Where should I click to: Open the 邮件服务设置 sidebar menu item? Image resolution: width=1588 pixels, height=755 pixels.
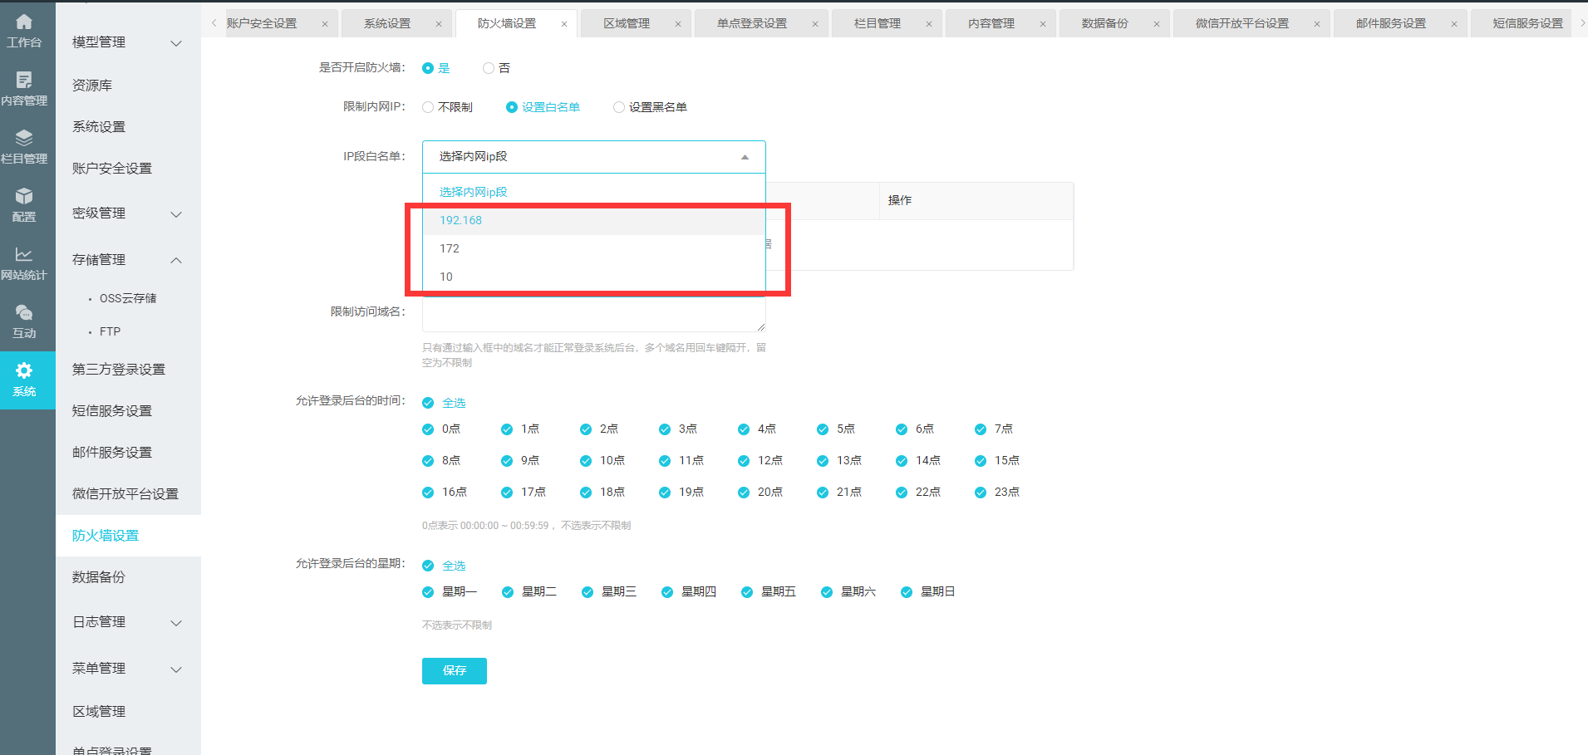tap(112, 453)
